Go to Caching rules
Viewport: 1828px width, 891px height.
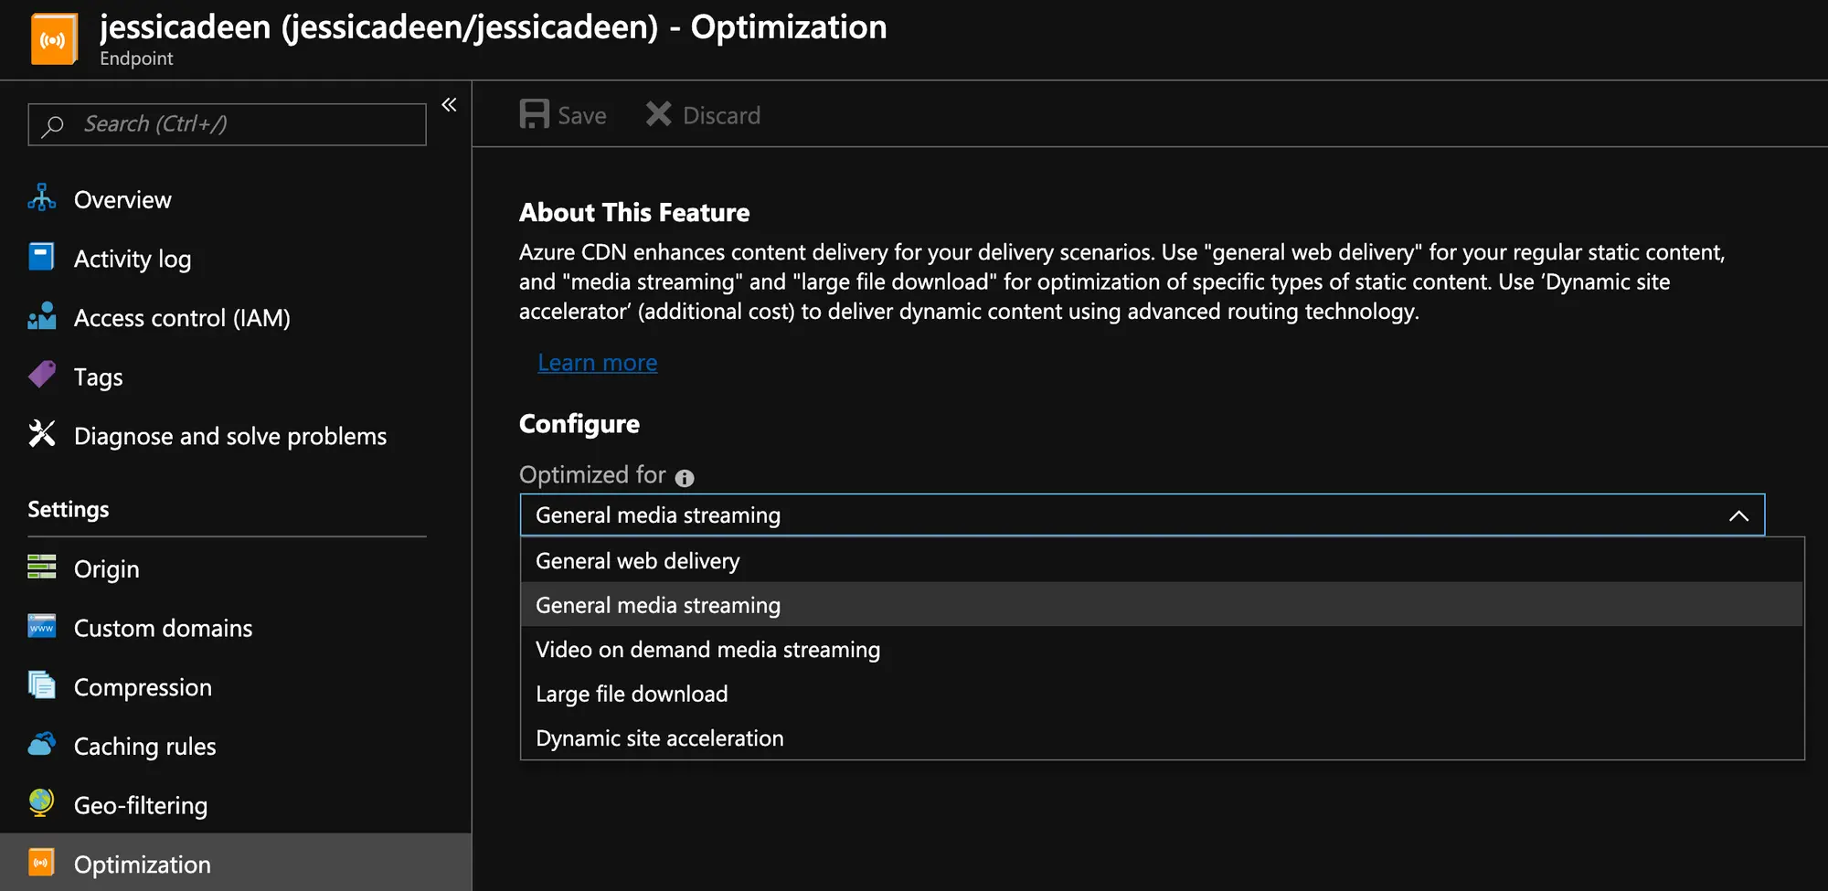coord(145,746)
